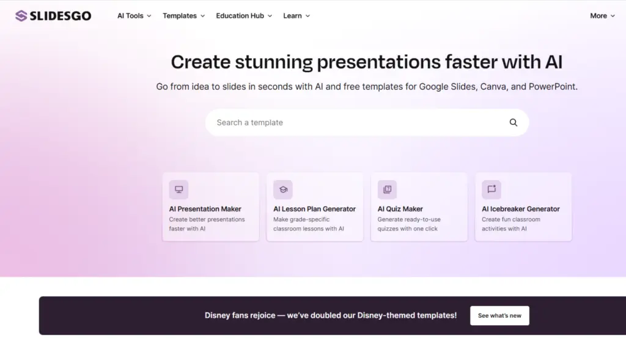Open the AI Icebreaker Generator card title
Viewport: 626px width, 352px height.
[x=521, y=209]
